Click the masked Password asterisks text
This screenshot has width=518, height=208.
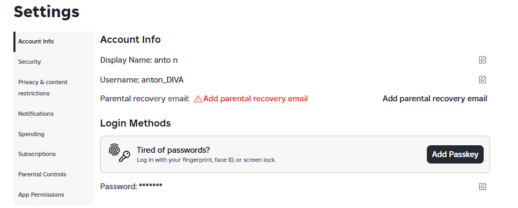[151, 185]
